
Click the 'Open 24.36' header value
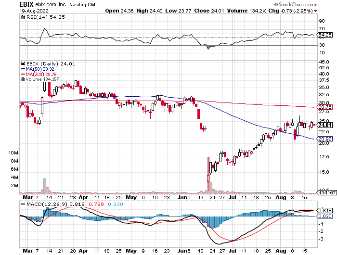(x=119, y=11)
